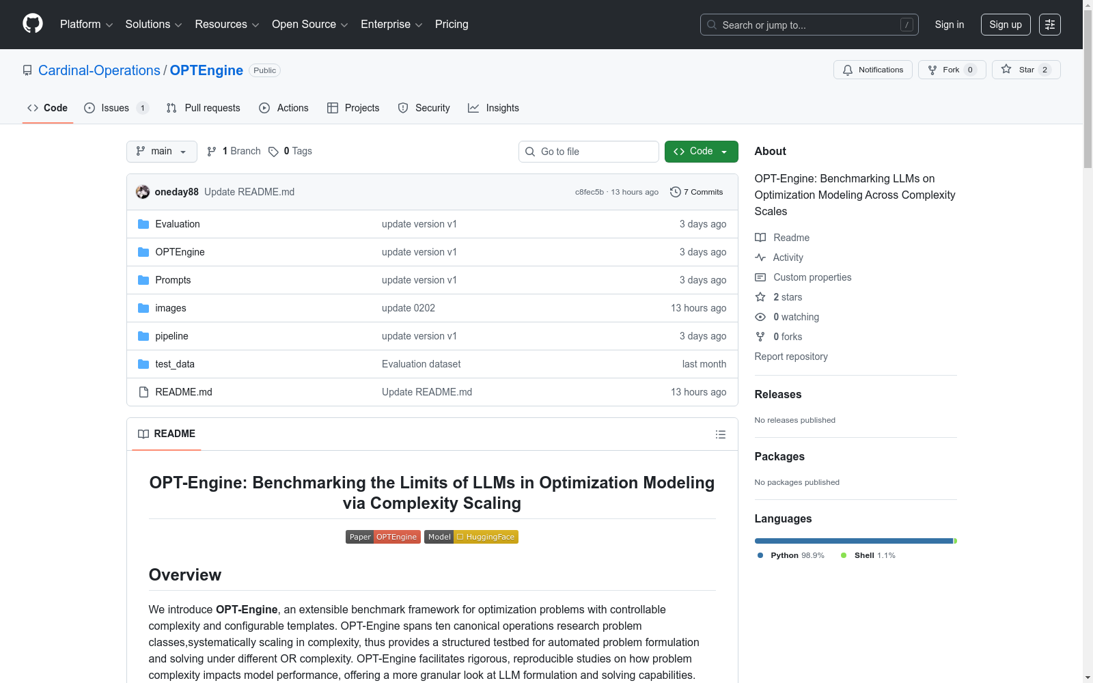1093x683 pixels.
Task: Click the Python language bar segment
Action: (x=854, y=541)
